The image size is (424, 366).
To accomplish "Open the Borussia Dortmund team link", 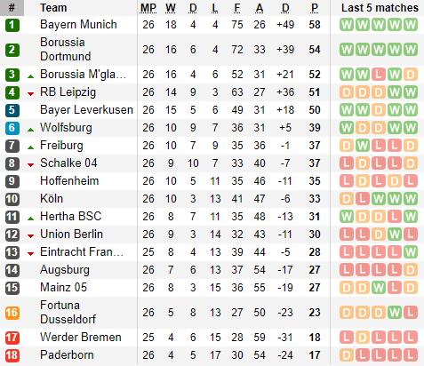I will pyautogui.click(x=66, y=50).
